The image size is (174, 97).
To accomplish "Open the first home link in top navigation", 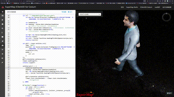I will click(x=122, y=7).
